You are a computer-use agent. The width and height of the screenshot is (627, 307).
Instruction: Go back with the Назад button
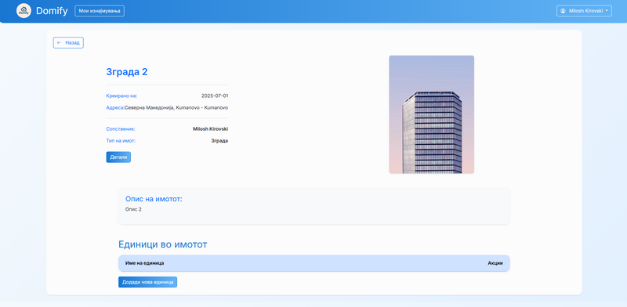[x=68, y=43]
